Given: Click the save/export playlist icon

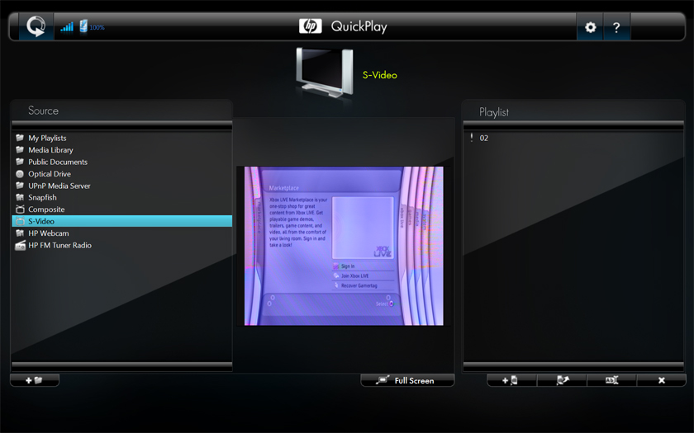Looking at the screenshot, I should coord(562,380).
